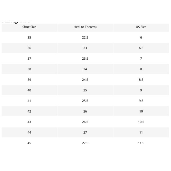Image resolution: width=171 pixels, height=171 pixels.
Task: Select shoe size 36 cell
Action: [29, 48]
